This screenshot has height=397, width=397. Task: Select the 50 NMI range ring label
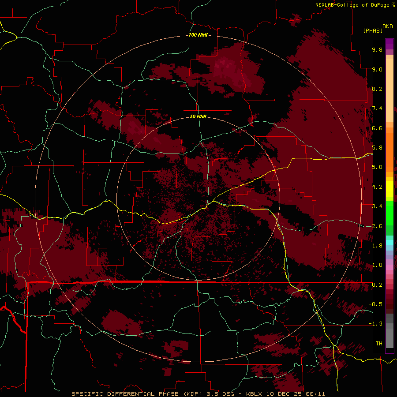coord(198,116)
